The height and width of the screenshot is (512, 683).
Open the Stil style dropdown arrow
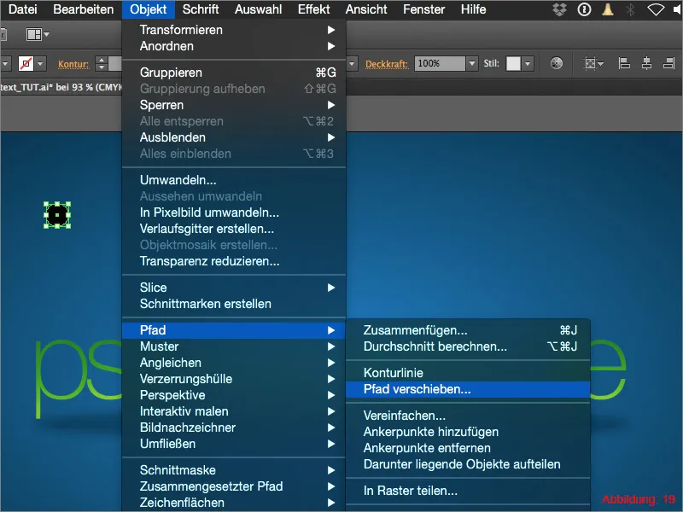528,63
